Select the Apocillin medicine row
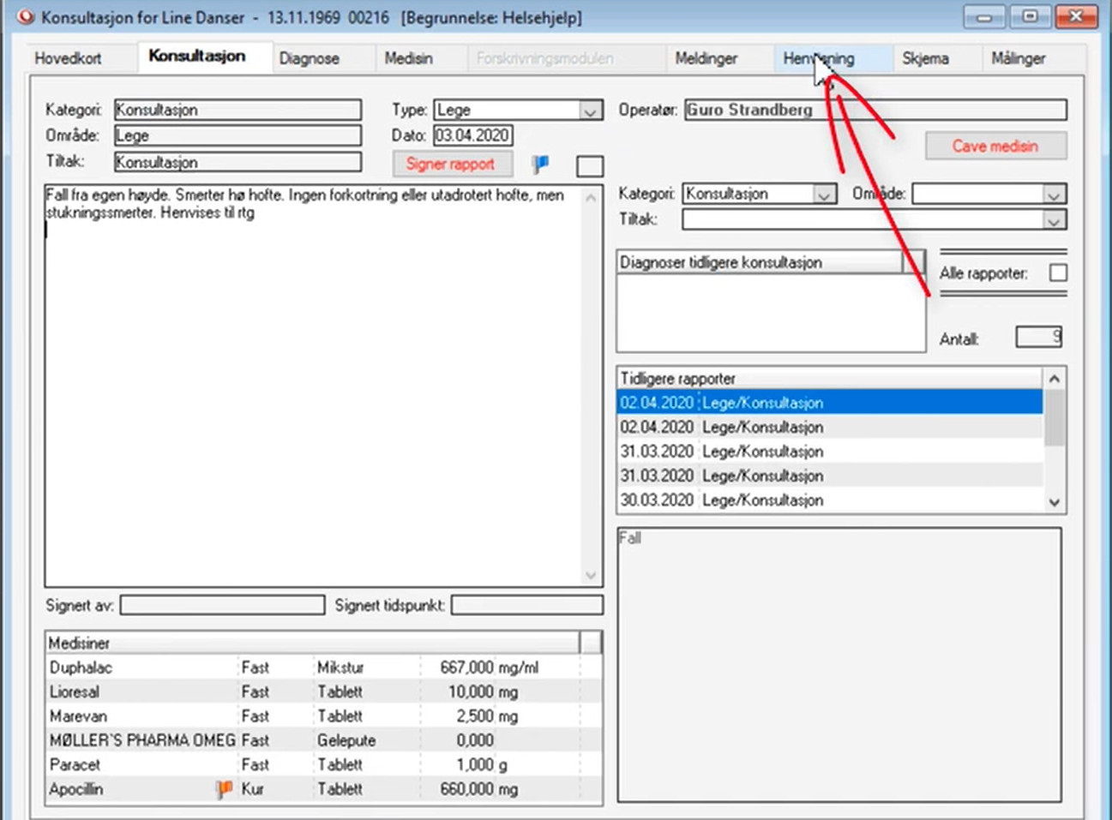 (323, 789)
